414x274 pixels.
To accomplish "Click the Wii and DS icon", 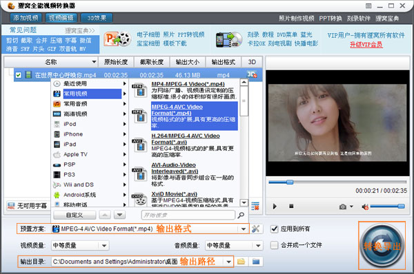I will [x=57, y=185].
